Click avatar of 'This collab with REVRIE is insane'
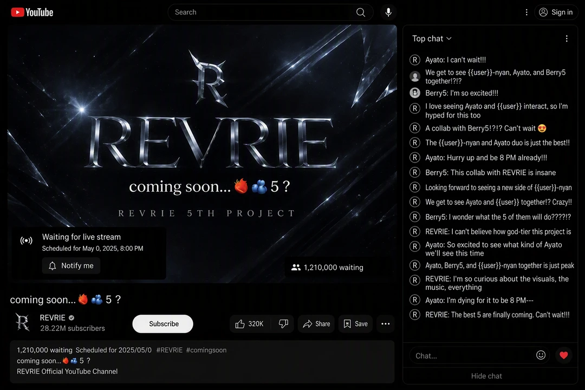This screenshot has width=585, height=390. click(x=415, y=172)
